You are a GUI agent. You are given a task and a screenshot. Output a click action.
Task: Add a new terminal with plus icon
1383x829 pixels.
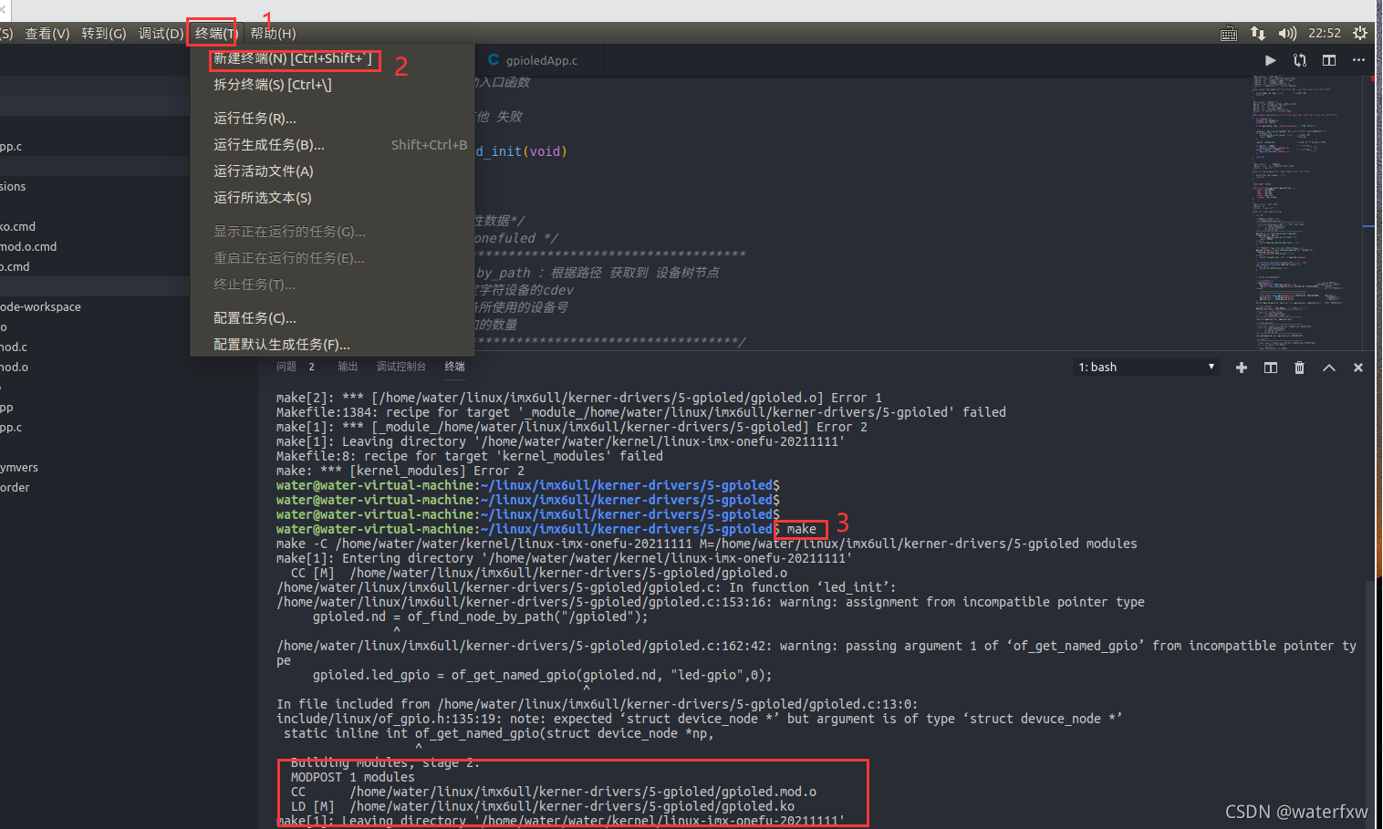[x=1242, y=368]
